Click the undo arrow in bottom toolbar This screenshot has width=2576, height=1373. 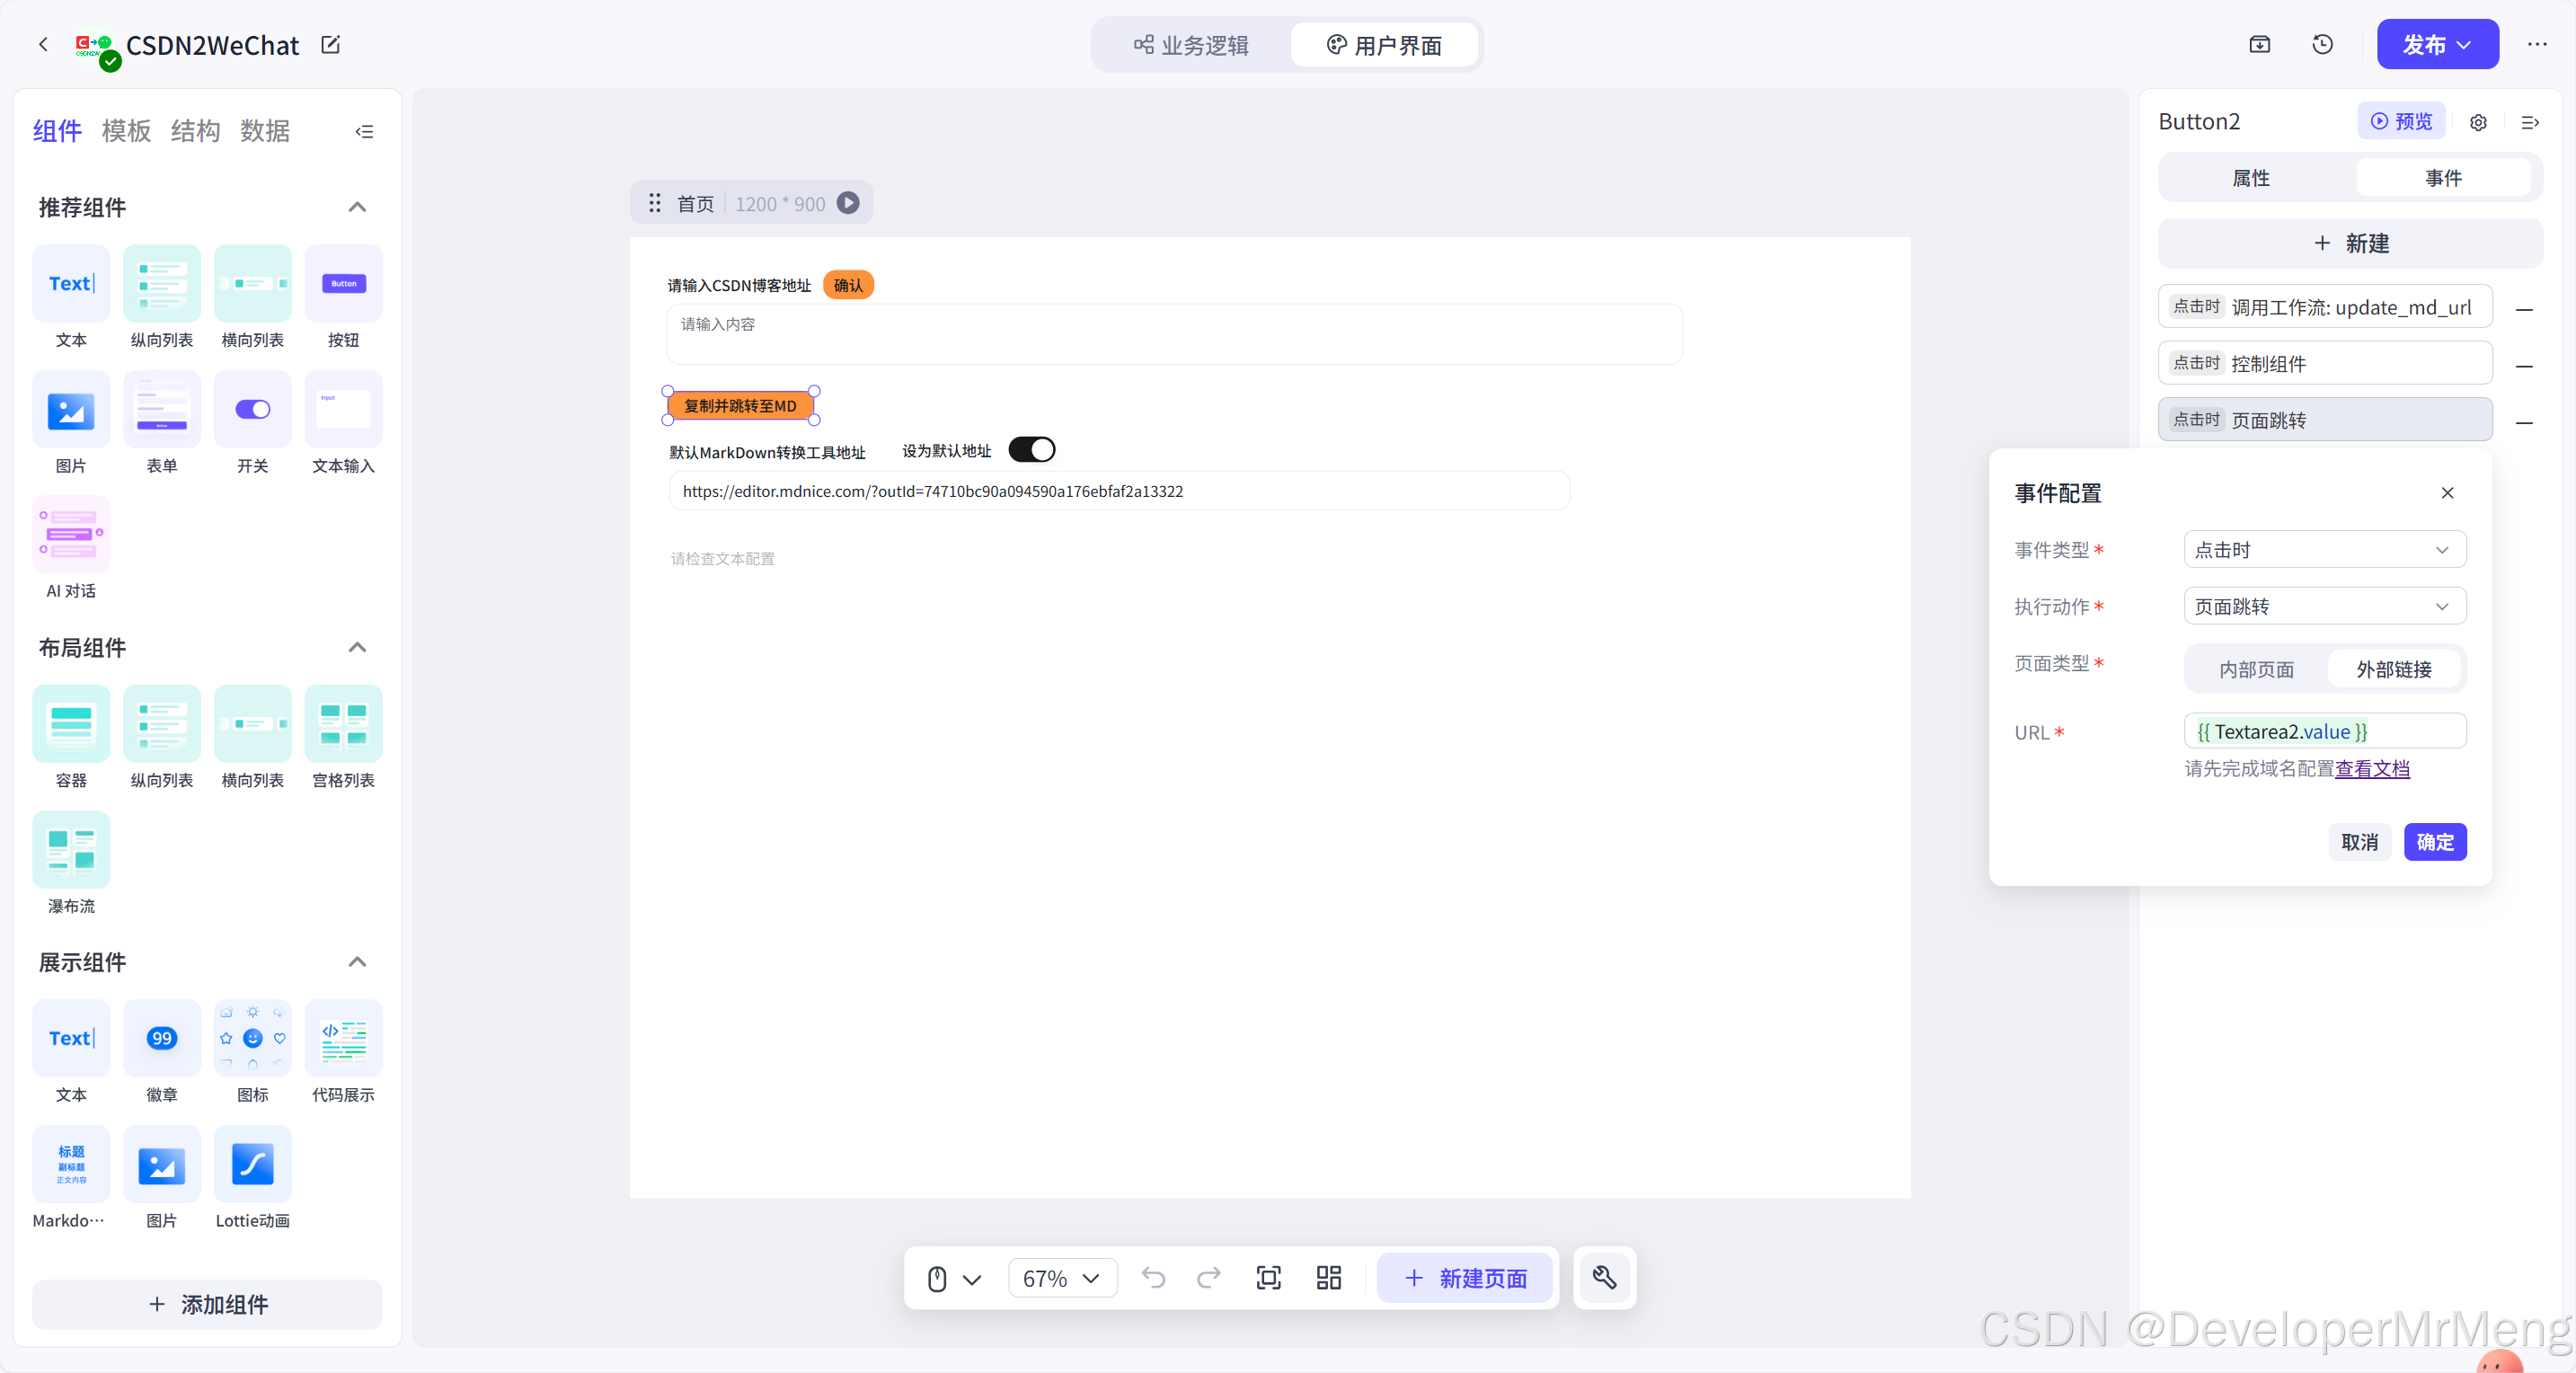pyautogui.click(x=1153, y=1277)
